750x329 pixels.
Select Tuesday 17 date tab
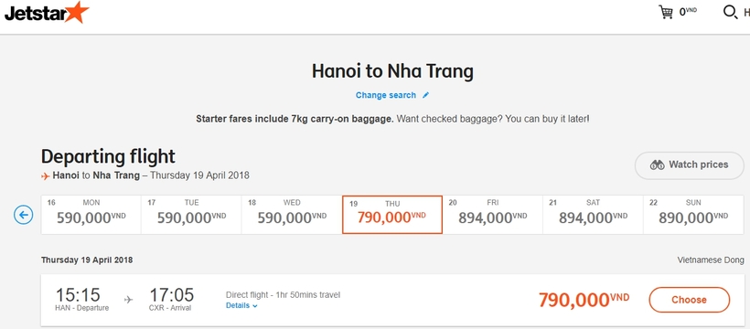191,215
